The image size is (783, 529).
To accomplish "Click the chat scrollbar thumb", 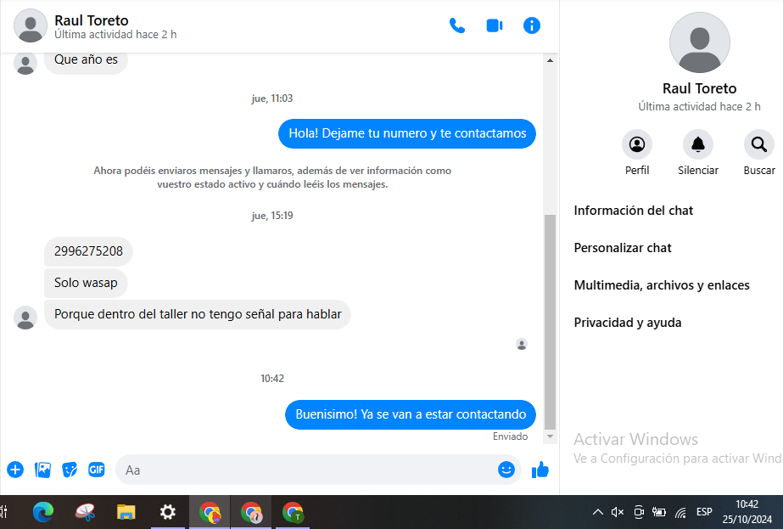I will [x=550, y=322].
